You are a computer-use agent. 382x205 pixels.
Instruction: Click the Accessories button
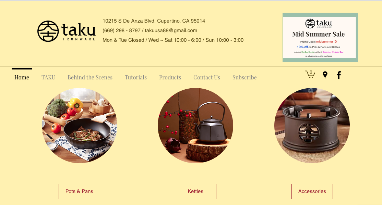[312, 191]
